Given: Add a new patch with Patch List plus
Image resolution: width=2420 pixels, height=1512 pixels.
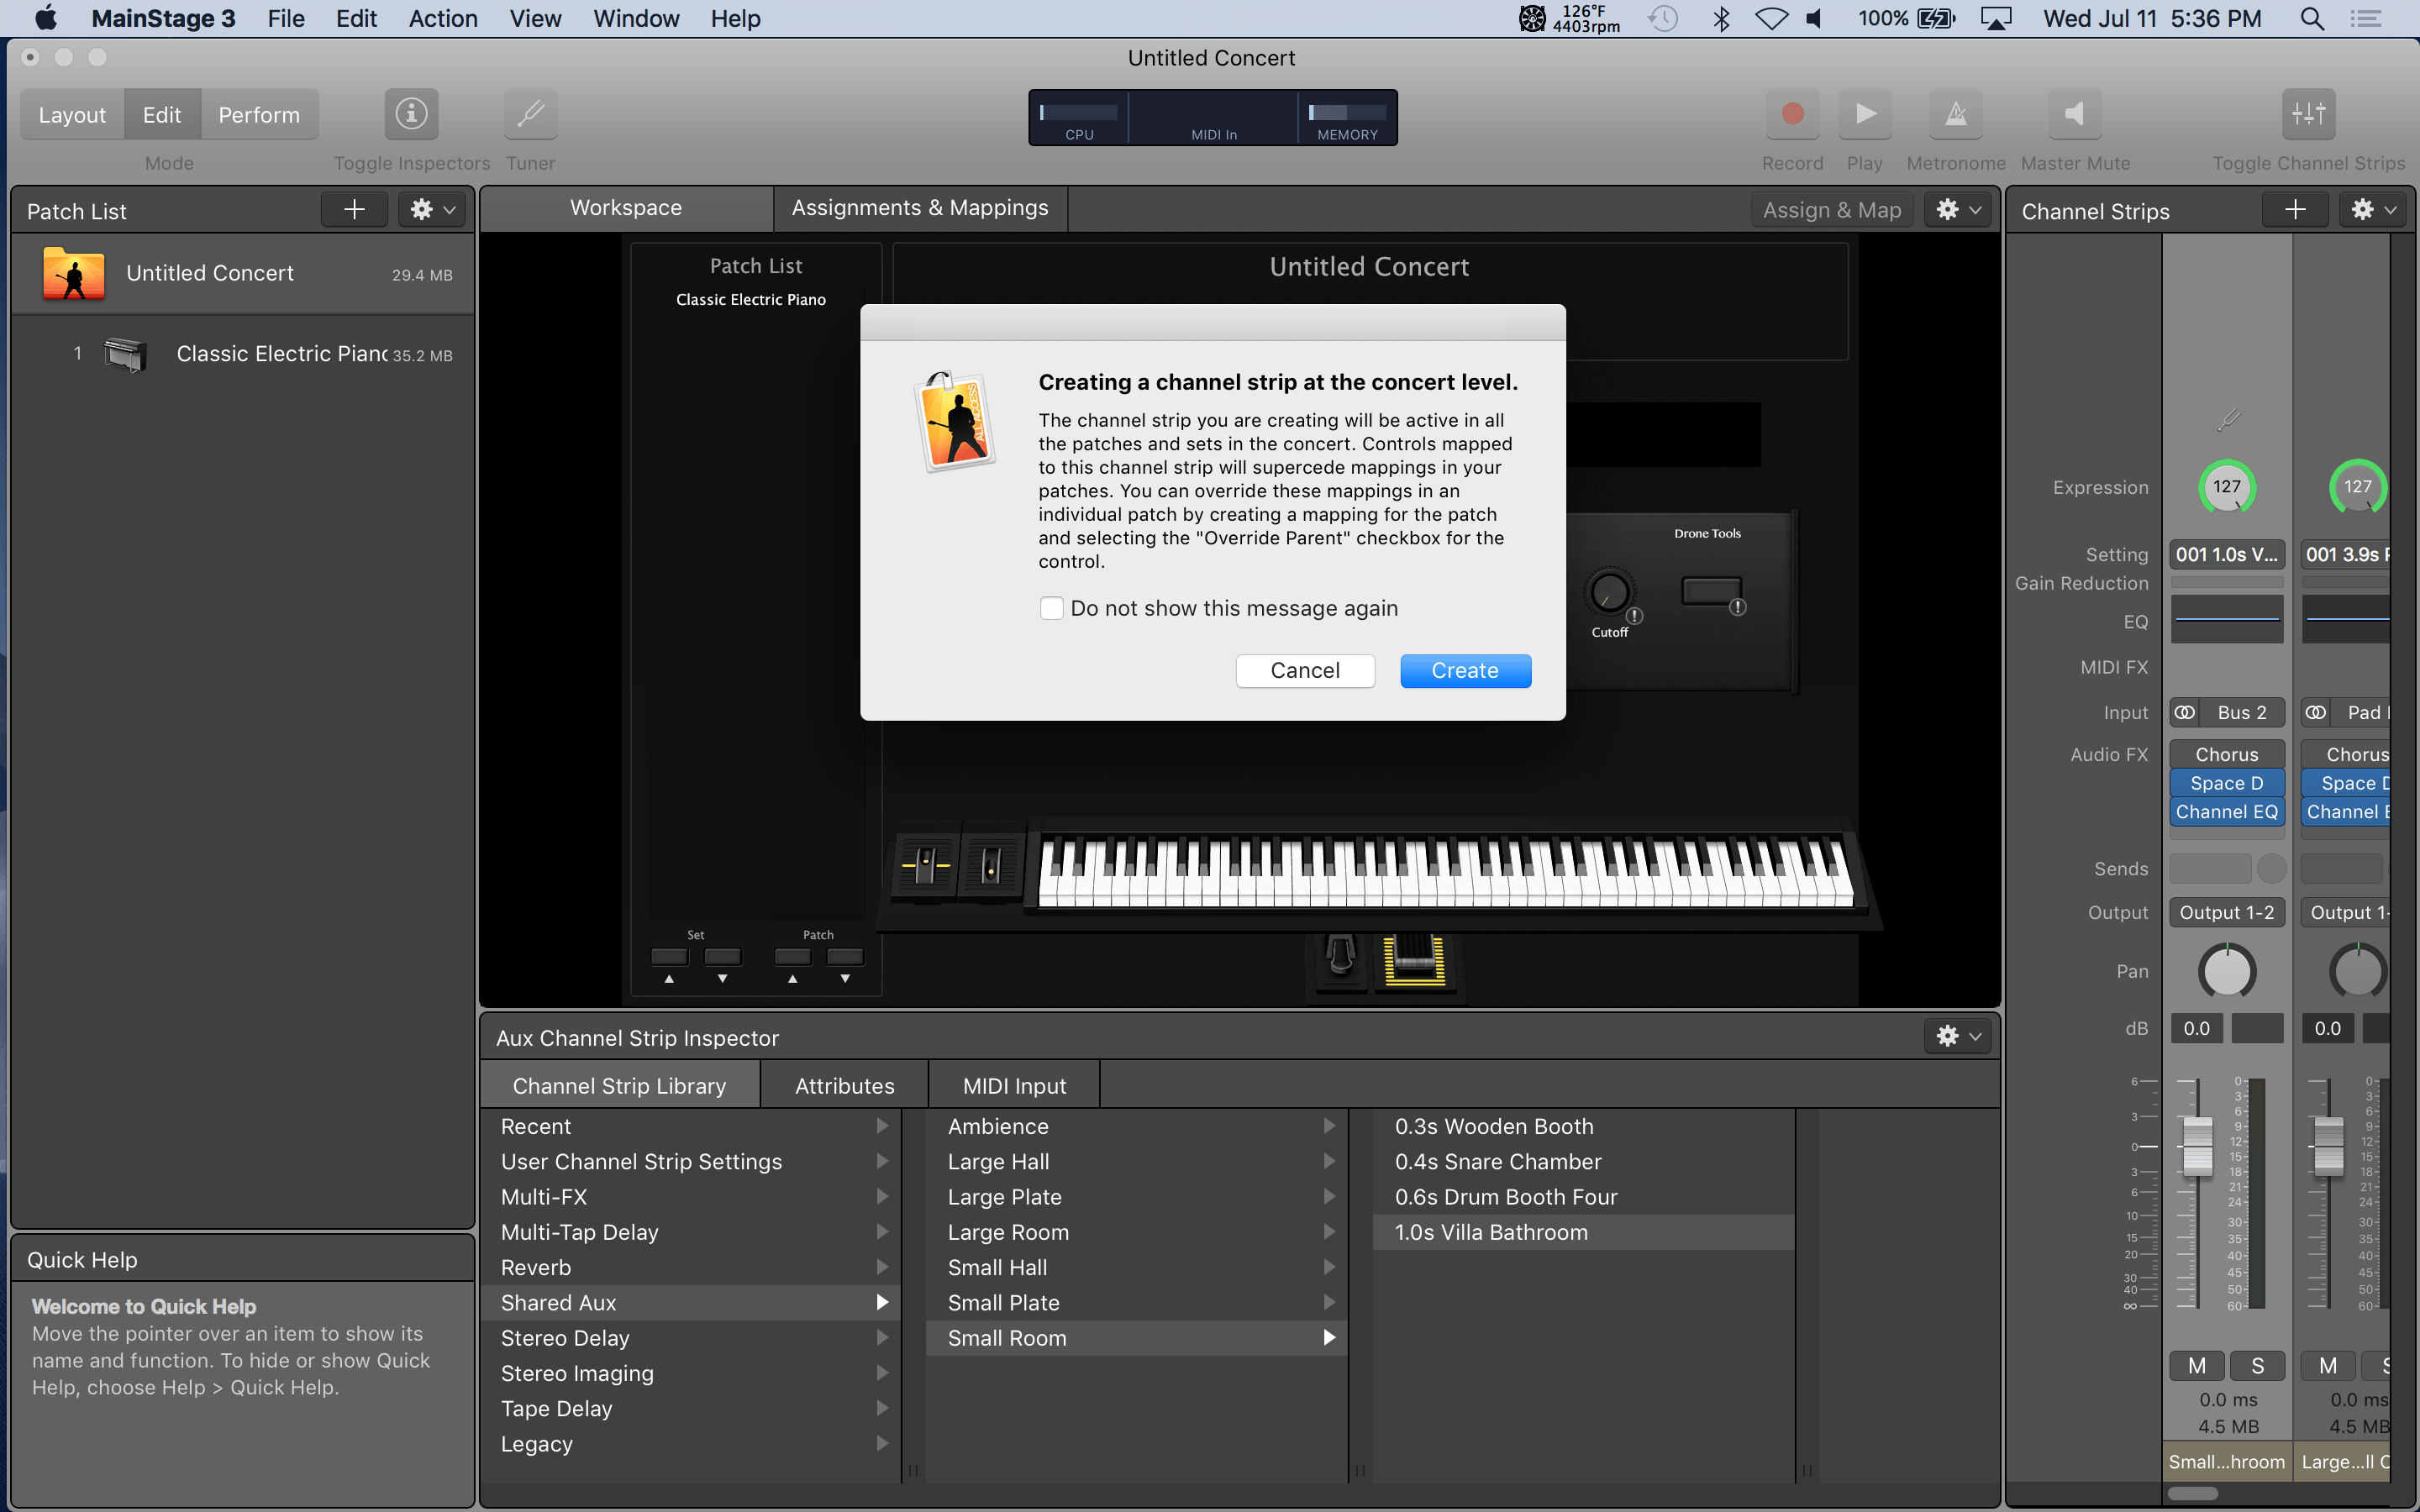Looking at the screenshot, I should pos(354,210).
